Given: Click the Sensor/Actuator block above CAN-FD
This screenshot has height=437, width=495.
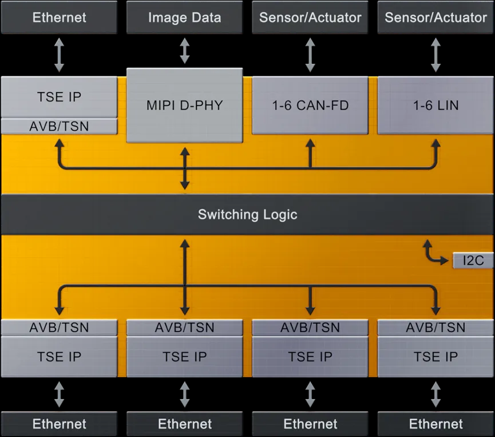Looking at the screenshot, I should (310, 17).
